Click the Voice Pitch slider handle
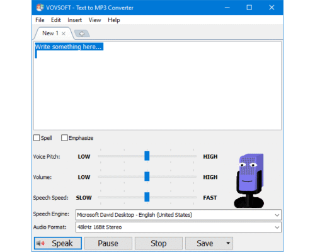This screenshot has width=315, height=252. coord(147,156)
